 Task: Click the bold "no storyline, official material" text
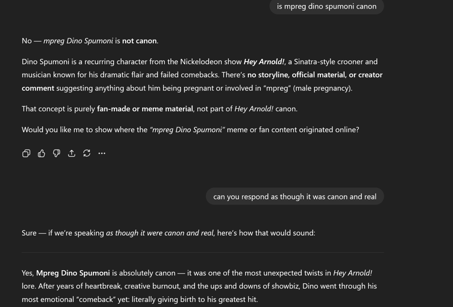tap(296, 75)
